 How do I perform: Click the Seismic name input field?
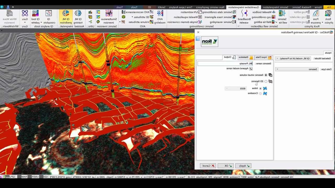click(225, 63)
